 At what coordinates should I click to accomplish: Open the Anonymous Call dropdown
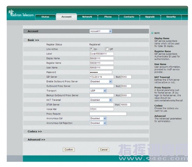(x=98, y=118)
